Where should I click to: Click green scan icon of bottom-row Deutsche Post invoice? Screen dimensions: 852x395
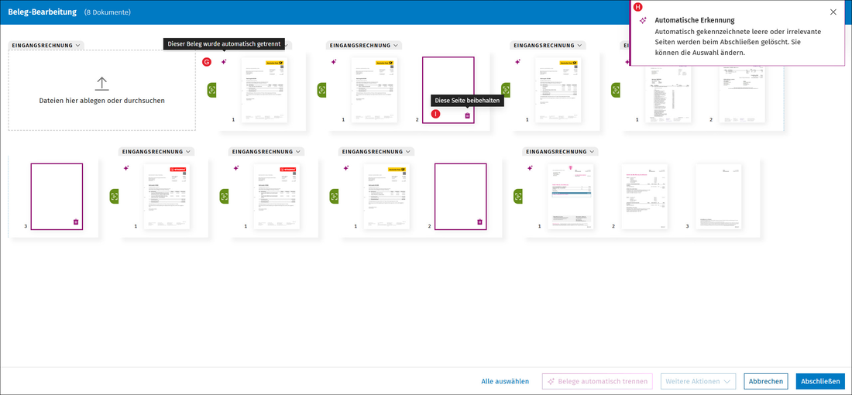[334, 196]
